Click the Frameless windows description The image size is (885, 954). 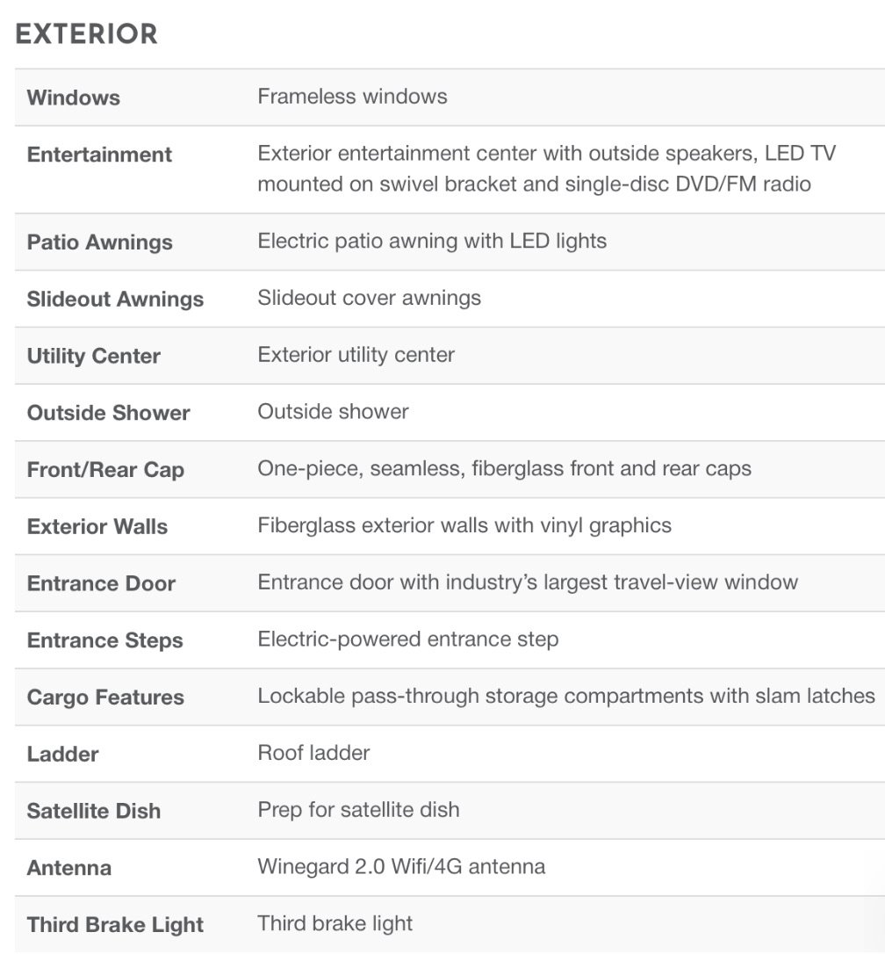coord(352,97)
